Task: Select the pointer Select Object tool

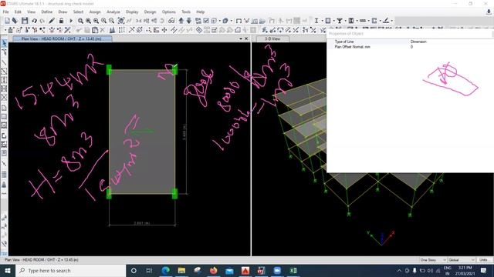Action: pyautogui.click(x=4, y=43)
